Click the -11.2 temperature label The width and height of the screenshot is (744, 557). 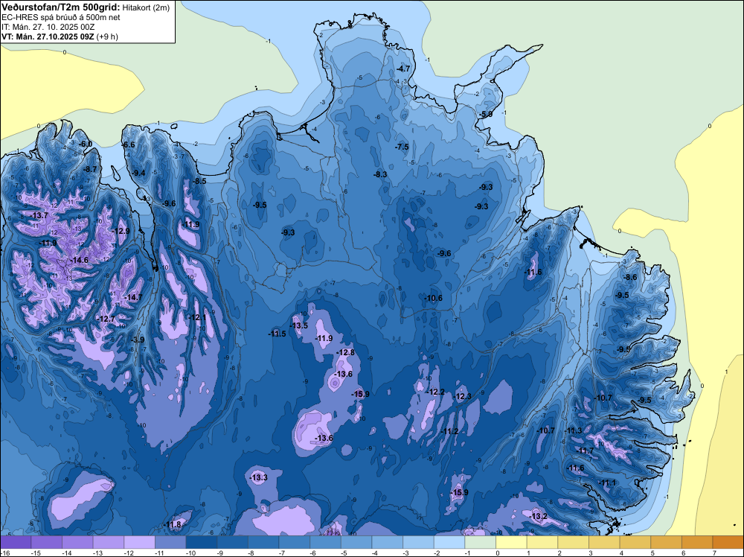(449, 431)
